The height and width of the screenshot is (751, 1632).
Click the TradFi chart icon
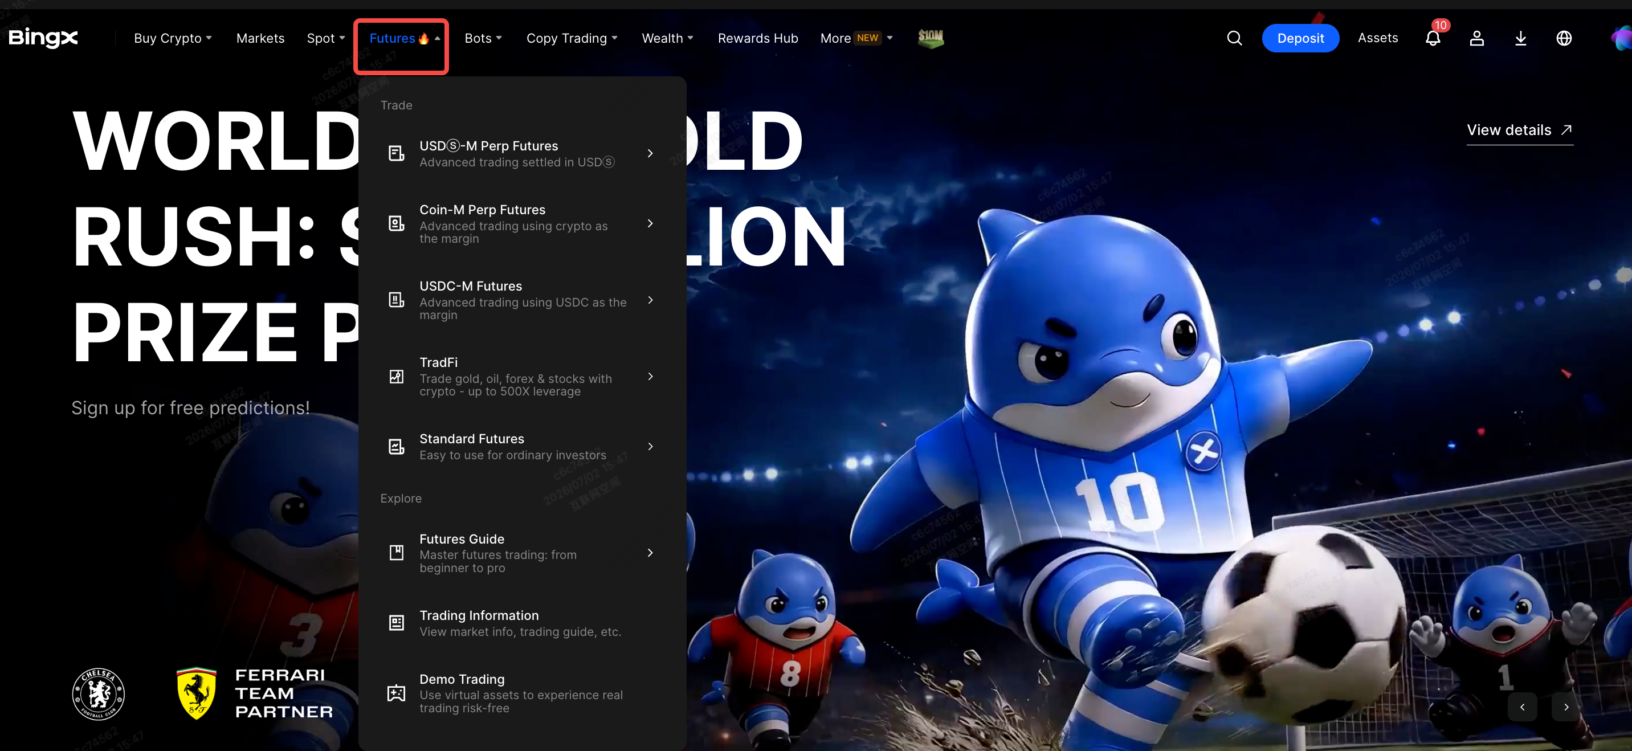pyautogui.click(x=396, y=377)
